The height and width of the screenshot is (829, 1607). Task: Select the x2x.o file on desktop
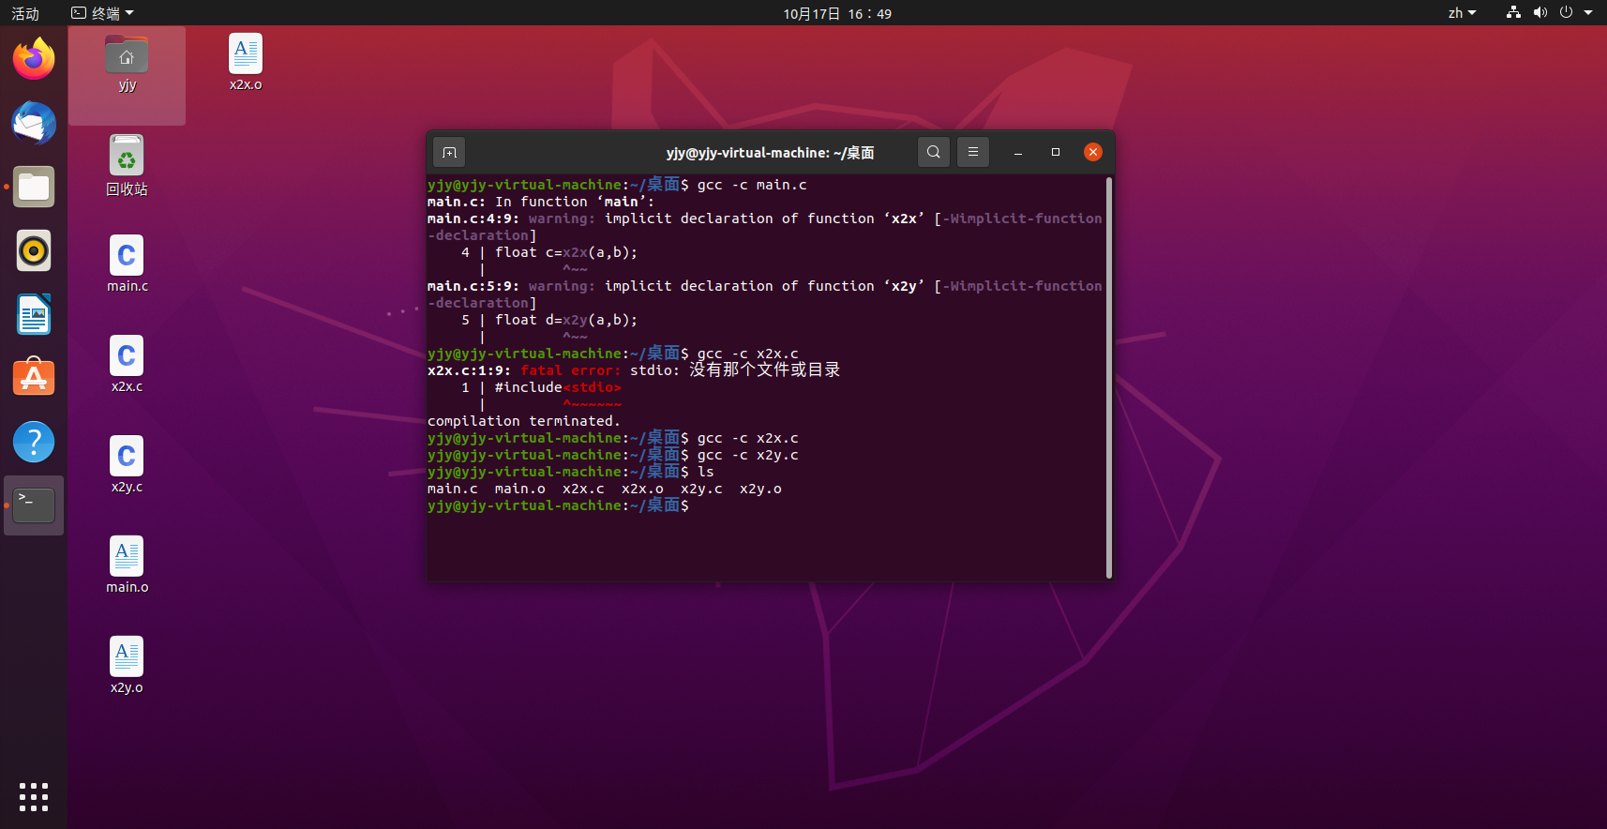(246, 62)
